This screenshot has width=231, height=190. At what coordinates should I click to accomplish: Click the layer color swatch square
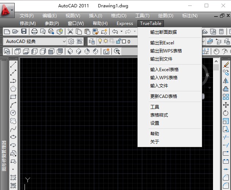[x=124, y=41]
